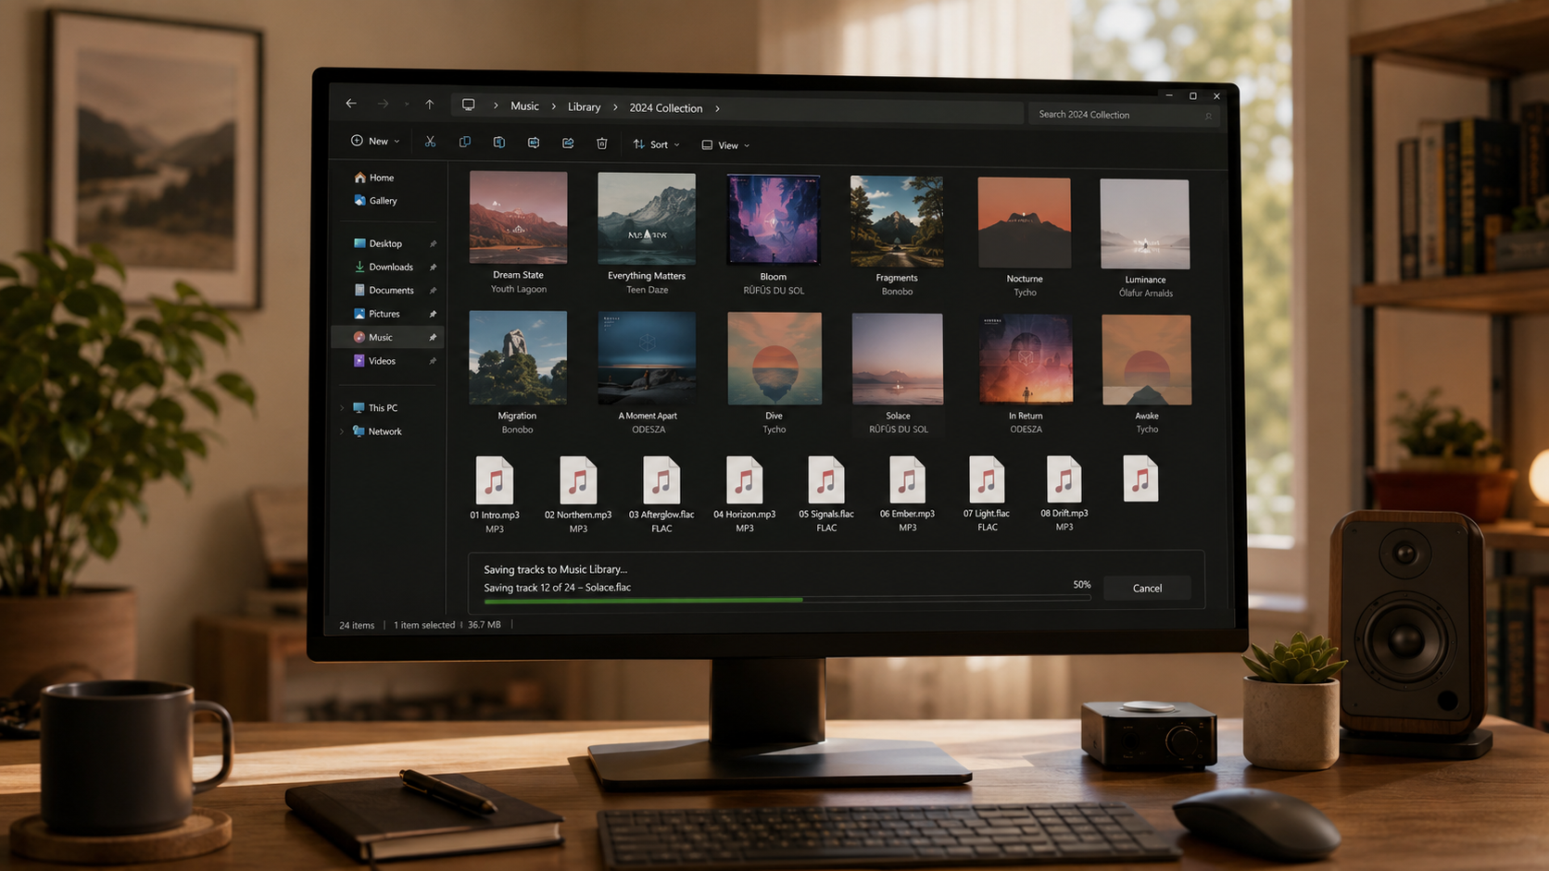
Task: Click the 2024 Collection breadcrumb
Action: [666, 108]
